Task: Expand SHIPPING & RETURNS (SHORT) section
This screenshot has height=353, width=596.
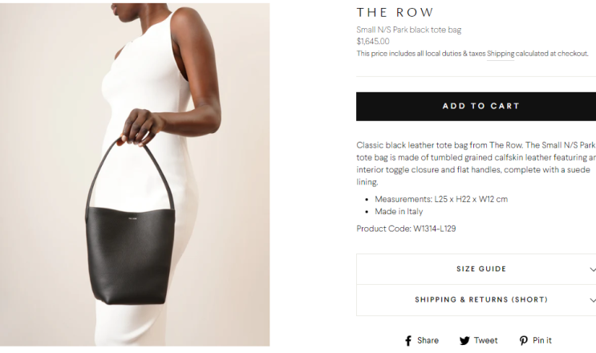Action: (476, 300)
